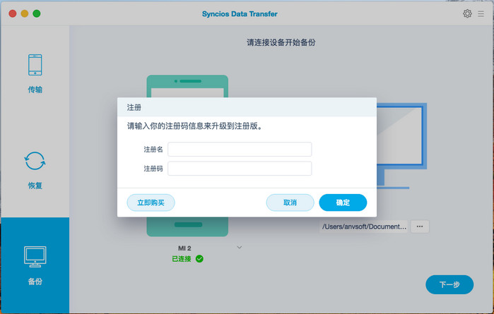Click the green connected checkmark icon
Viewport: 494px width, 314px height.
199,259
